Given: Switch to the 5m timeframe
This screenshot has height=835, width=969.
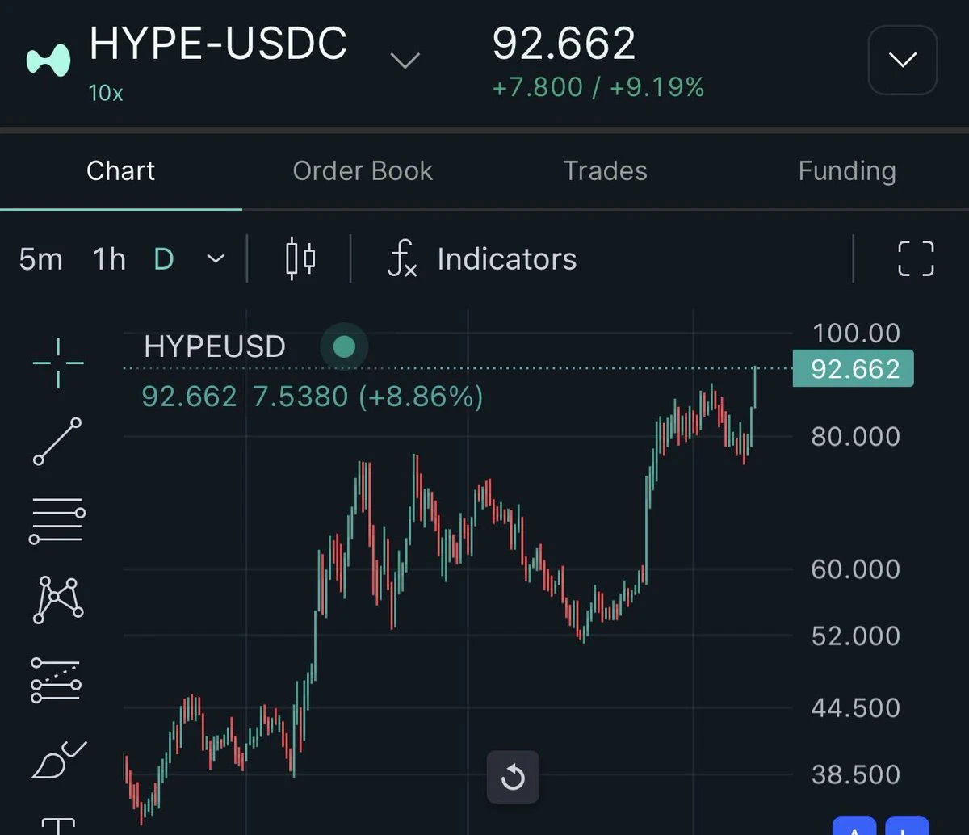Looking at the screenshot, I should click(x=40, y=259).
